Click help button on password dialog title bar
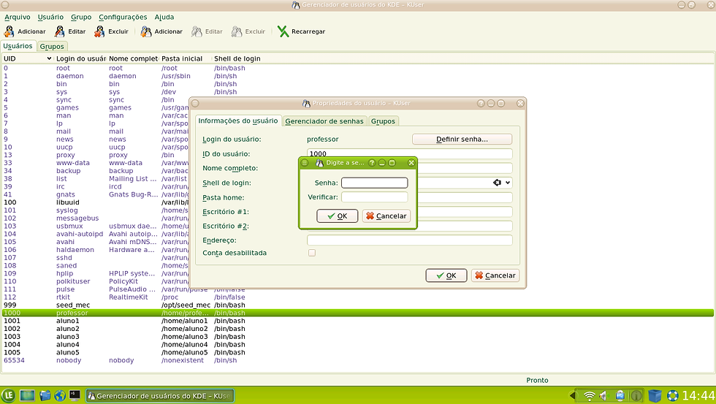 (372, 162)
